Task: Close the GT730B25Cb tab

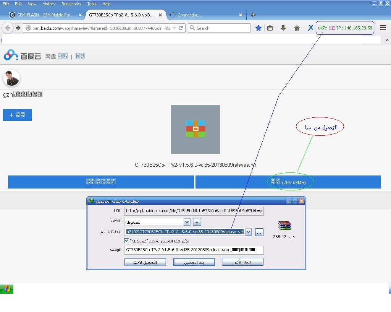Action: tap(160, 15)
